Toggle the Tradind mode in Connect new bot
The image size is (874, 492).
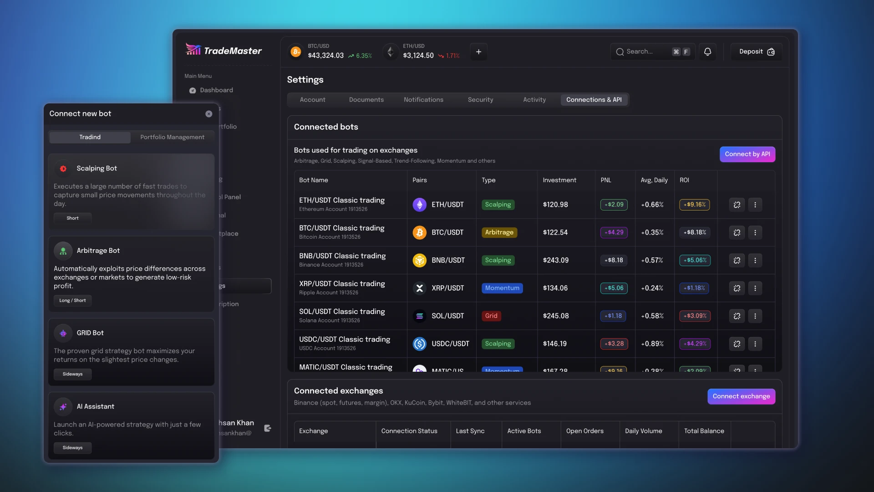coord(89,137)
